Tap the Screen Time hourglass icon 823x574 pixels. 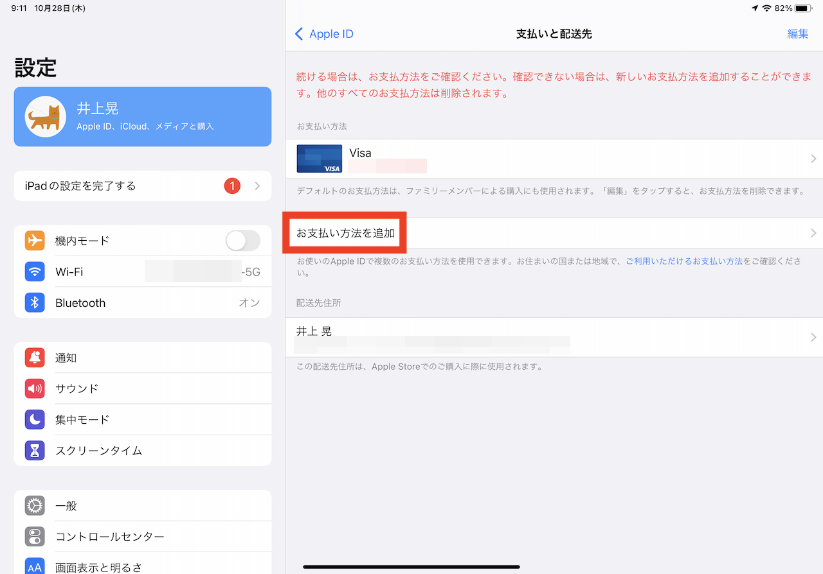(x=35, y=450)
